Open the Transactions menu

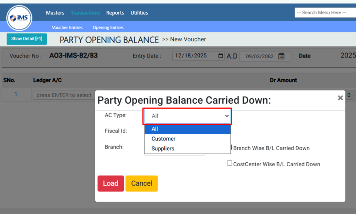85,13
